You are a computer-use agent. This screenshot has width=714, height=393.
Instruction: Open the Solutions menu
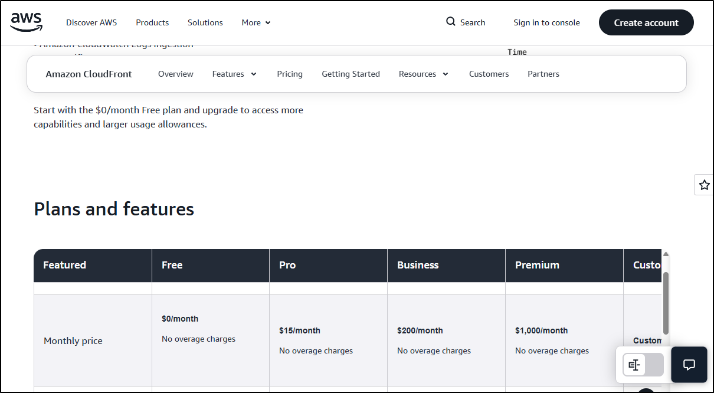tap(205, 22)
